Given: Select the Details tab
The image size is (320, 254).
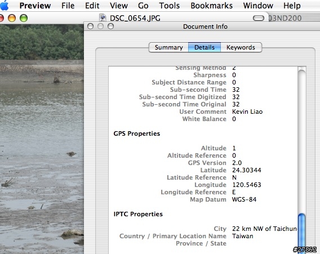Looking at the screenshot, I should point(205,47).
